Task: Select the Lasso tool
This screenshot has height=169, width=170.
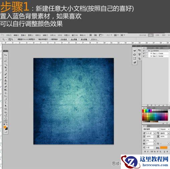Action: (6, 61)
